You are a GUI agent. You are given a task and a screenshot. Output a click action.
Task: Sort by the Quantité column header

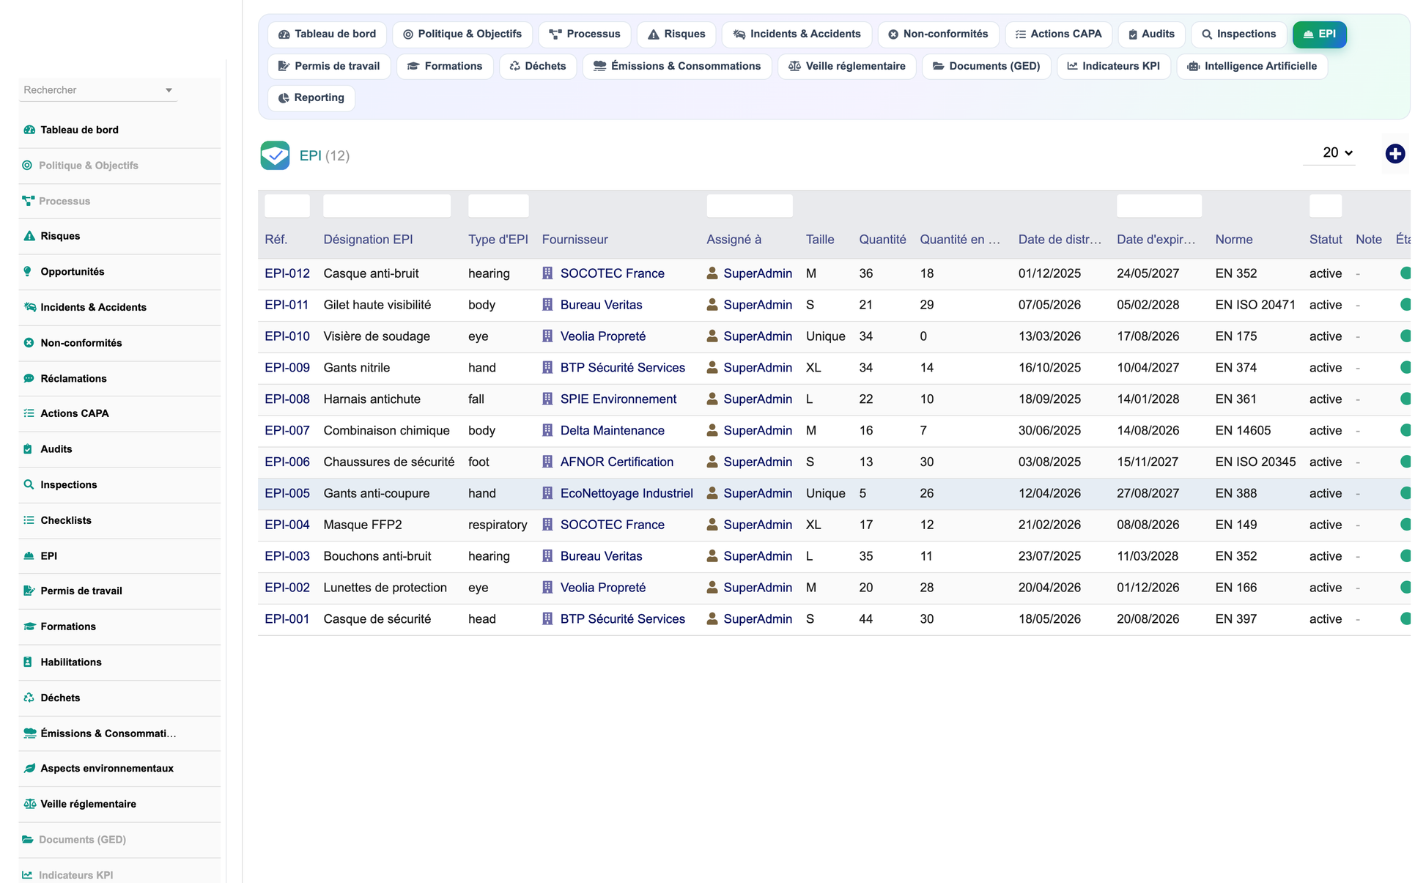[882, 240]
